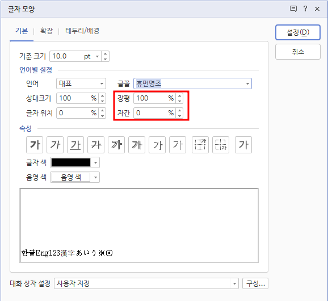Switch to the 테두리/배경 tab

pos(82,31)
